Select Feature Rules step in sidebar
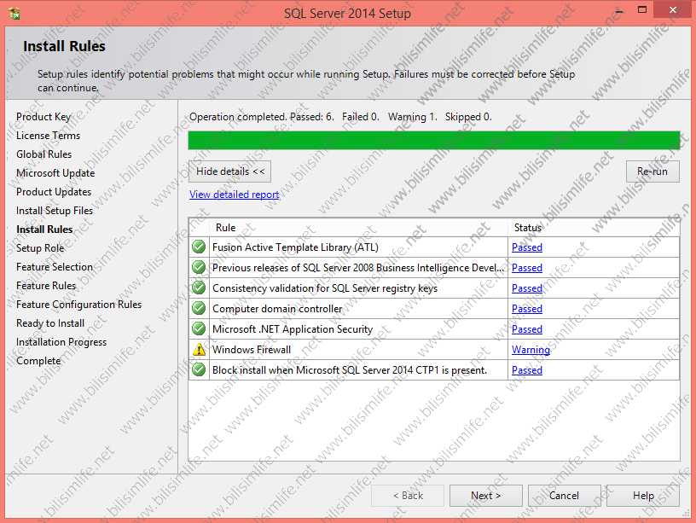696x523 pixels. pyautogui.click(x=46, y=286)
